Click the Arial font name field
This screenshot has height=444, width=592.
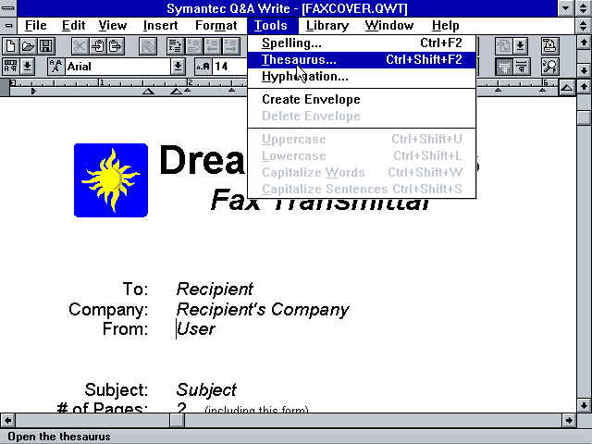pyautogui.click(x=117, y=67)
